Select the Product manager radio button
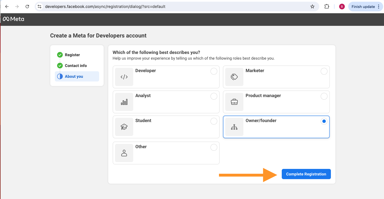 tap(324, 97)
